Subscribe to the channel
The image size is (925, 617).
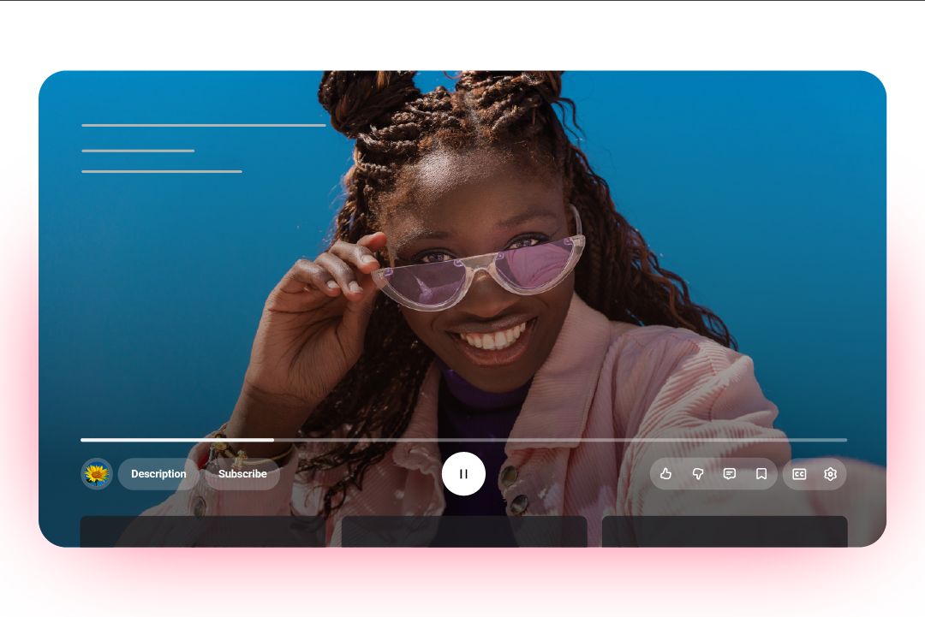tap(242, 473)
